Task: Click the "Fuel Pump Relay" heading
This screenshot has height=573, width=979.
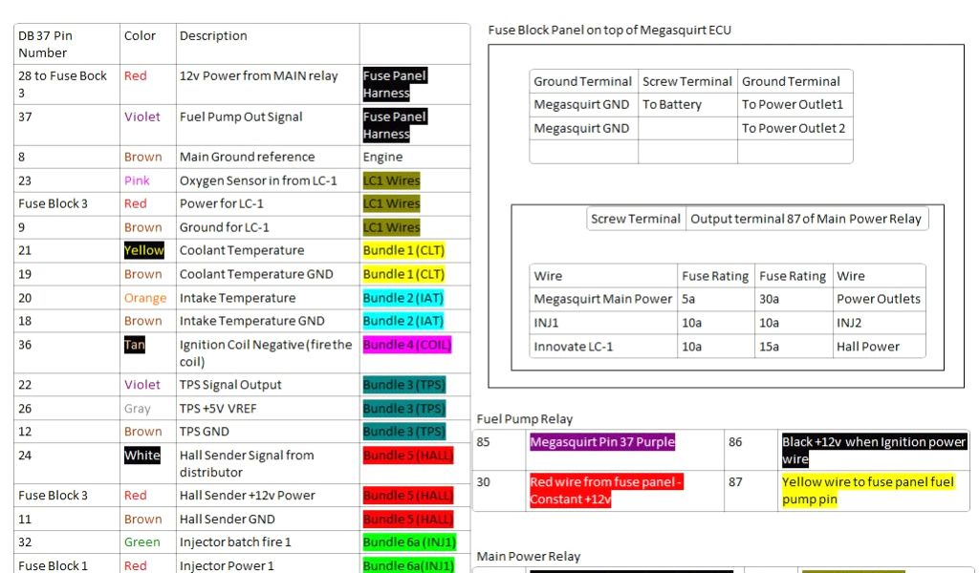Action: [x=525, y=419]
